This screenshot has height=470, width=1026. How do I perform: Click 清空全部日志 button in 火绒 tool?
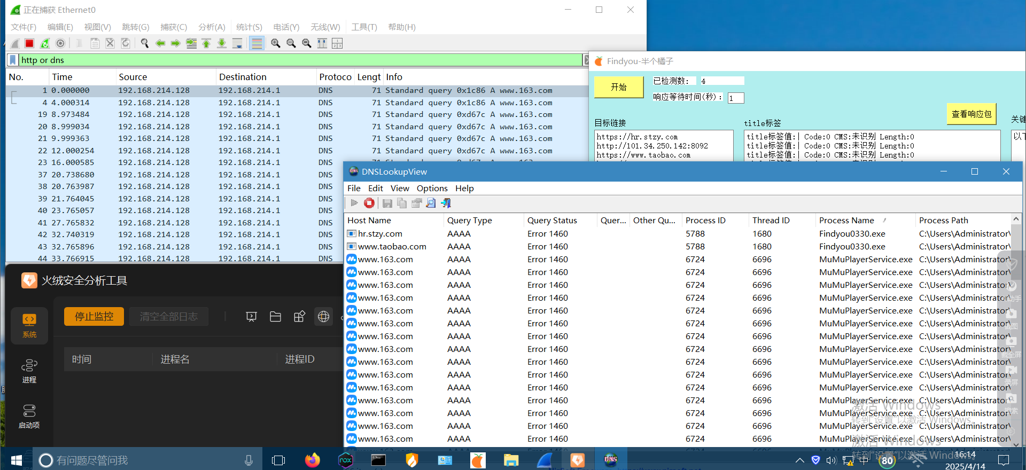169,316
